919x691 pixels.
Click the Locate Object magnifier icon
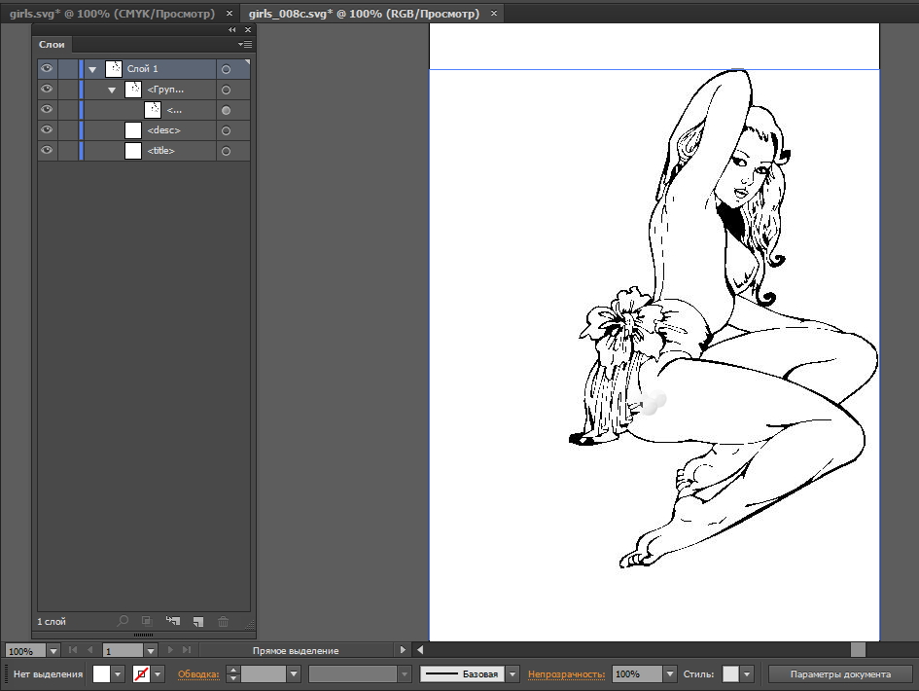point(123,621)
